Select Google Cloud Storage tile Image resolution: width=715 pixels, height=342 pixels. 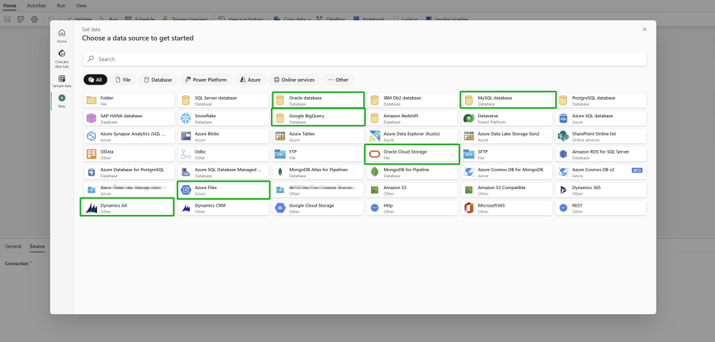coord(318,208)
